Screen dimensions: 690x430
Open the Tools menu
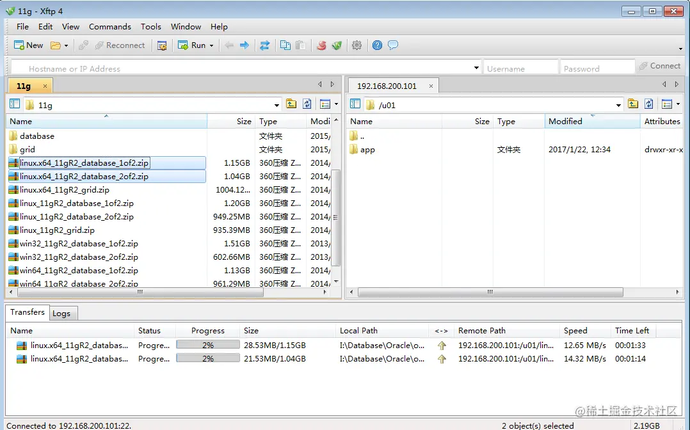coord(151,27)
